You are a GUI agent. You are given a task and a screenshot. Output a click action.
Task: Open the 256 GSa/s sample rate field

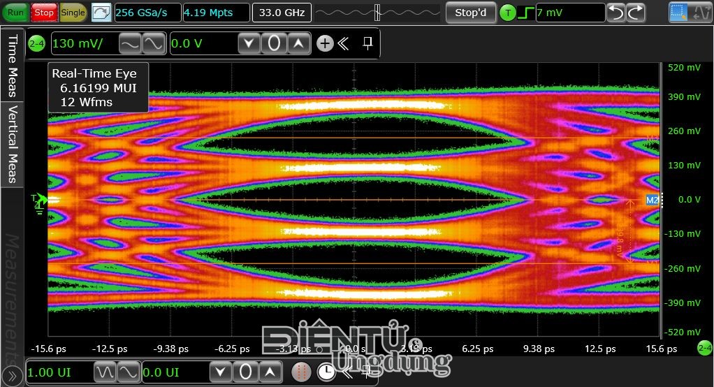tap(147, 13)
